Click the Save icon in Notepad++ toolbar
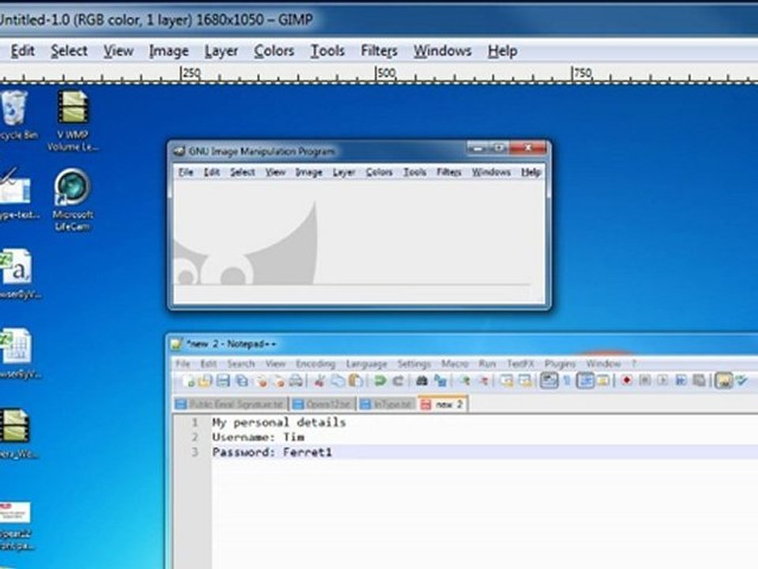The image size is (758, 569). 223,381
